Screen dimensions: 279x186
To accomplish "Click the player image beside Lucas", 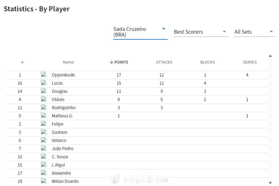I will pos(44,83).
